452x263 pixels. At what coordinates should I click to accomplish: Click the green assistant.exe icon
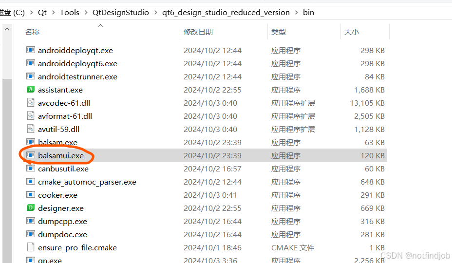31,90
